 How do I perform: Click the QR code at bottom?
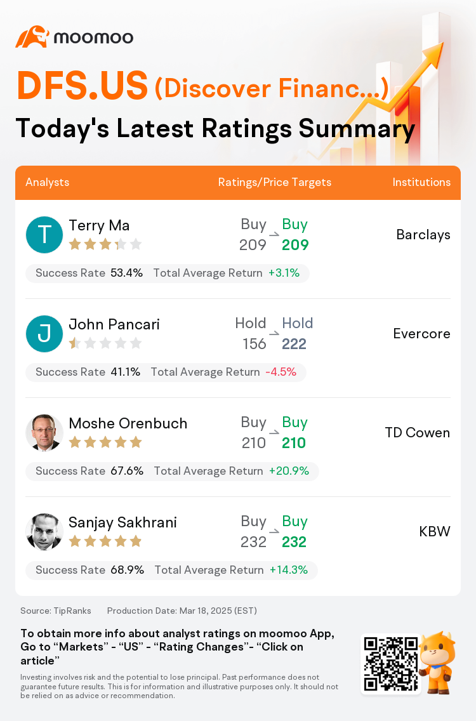coord(391,664)
